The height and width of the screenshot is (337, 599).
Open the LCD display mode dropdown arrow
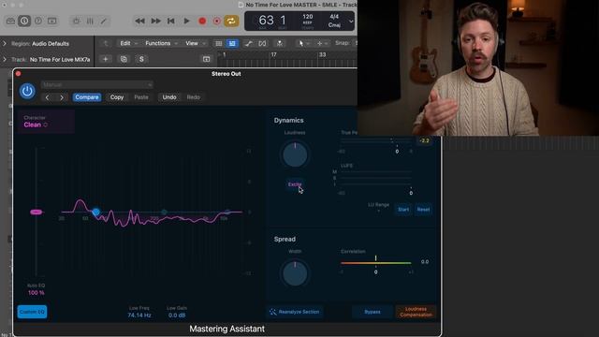pyautogui.click(x=351, y=22)
